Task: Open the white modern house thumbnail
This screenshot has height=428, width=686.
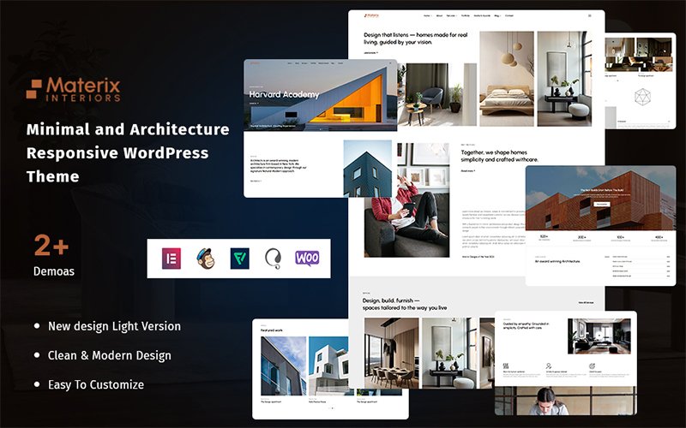Action: pos(330,364)
